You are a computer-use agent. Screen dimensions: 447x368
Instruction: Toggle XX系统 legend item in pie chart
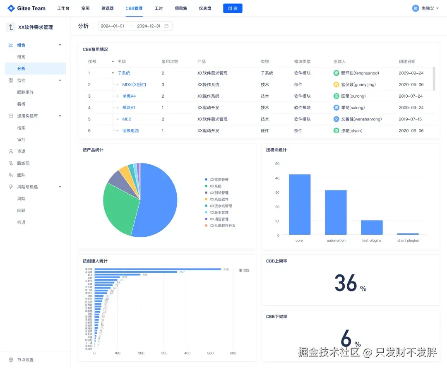click(213, 186)
